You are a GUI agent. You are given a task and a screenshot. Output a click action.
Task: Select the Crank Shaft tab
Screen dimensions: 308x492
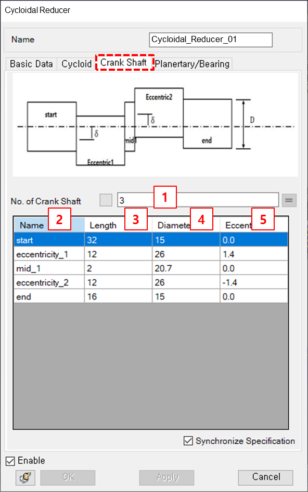click(x=124, y=62)
